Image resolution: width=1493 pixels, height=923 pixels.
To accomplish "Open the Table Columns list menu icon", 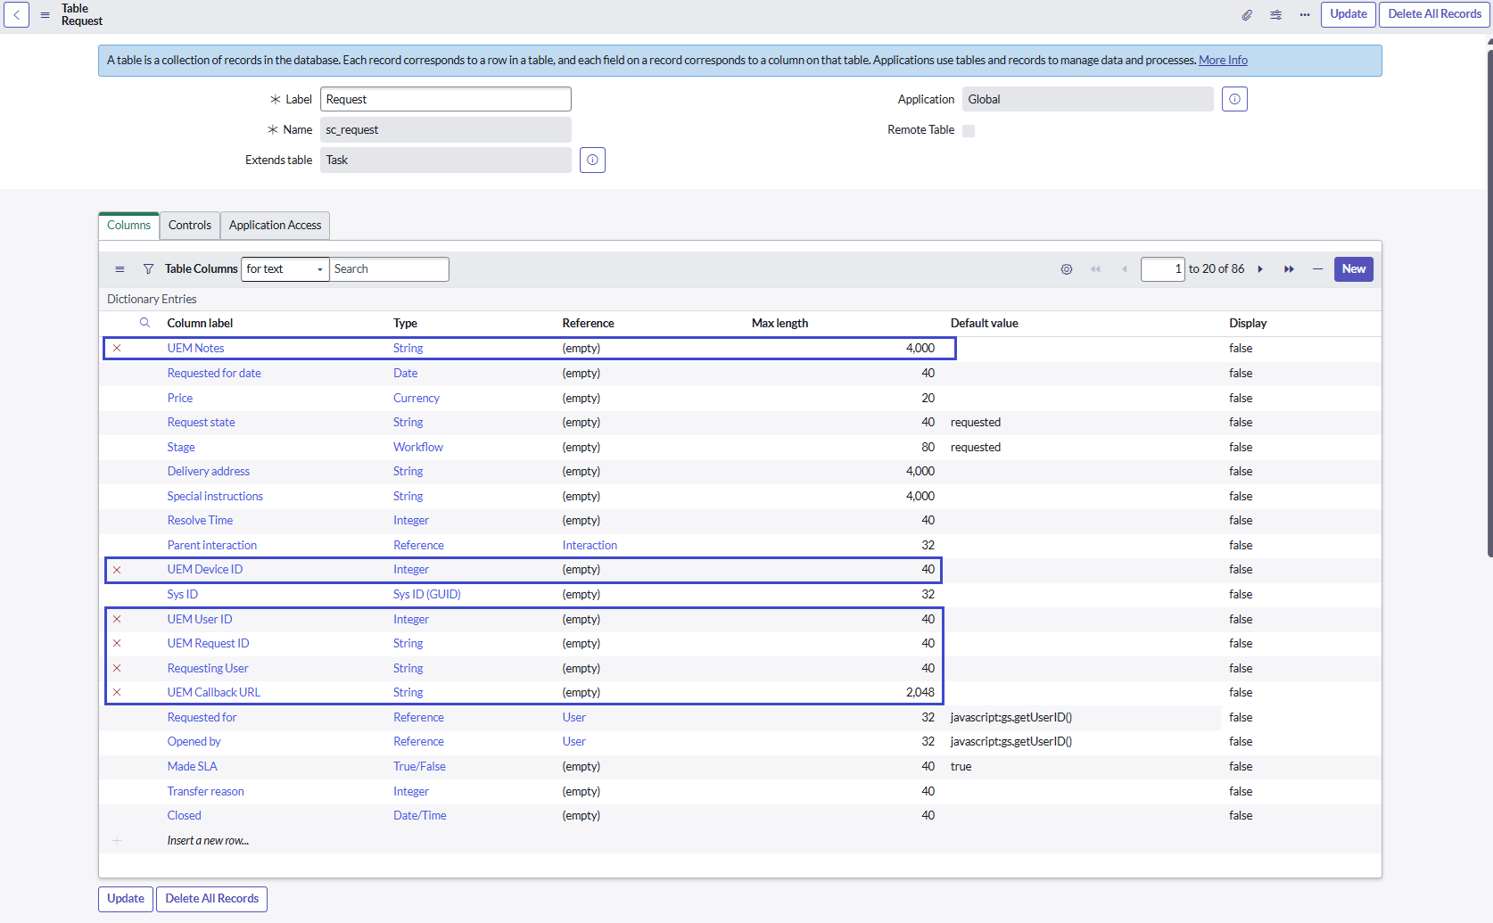I will (120, 269).
